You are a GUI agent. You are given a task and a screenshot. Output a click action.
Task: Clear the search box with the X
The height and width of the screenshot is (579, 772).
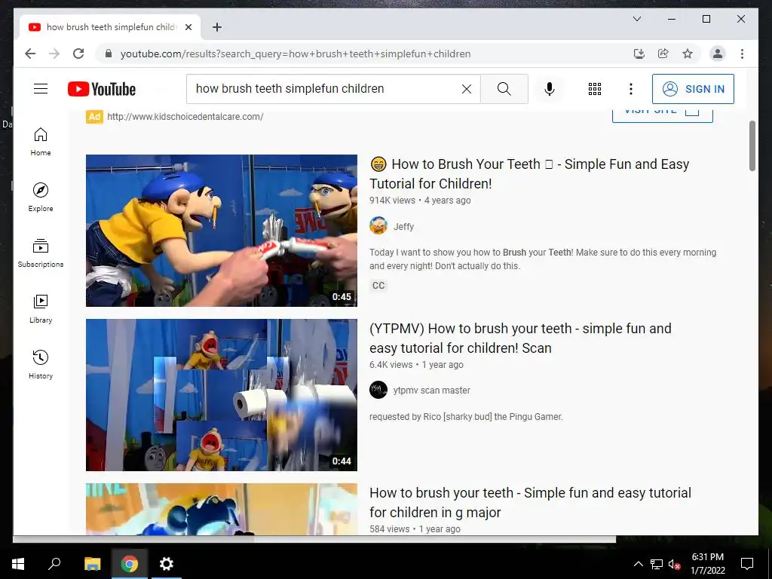(x=466, y=89)
